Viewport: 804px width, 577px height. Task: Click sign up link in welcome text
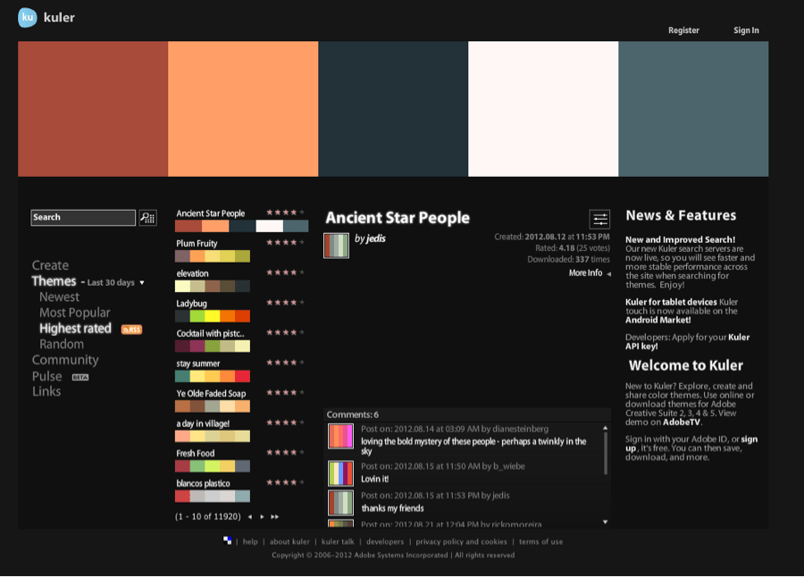(750, 439)
